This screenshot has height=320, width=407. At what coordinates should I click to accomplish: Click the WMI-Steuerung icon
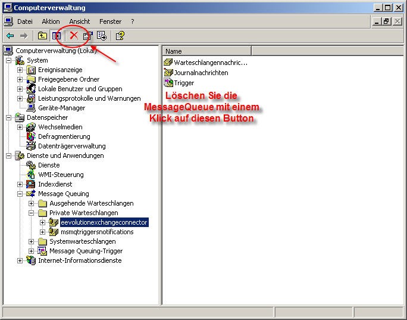31,175
